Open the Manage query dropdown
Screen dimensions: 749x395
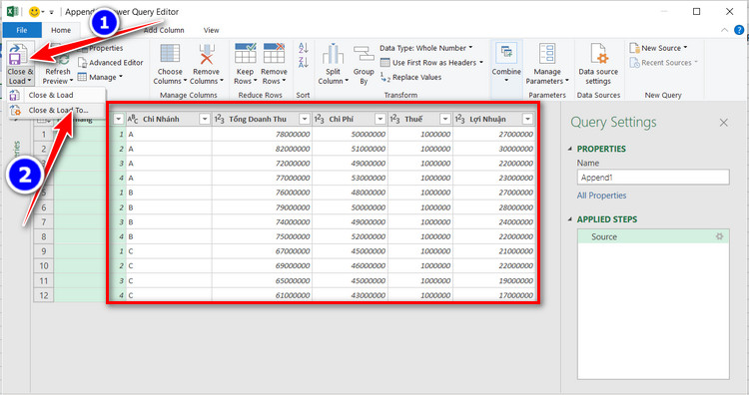coord(100,77)
